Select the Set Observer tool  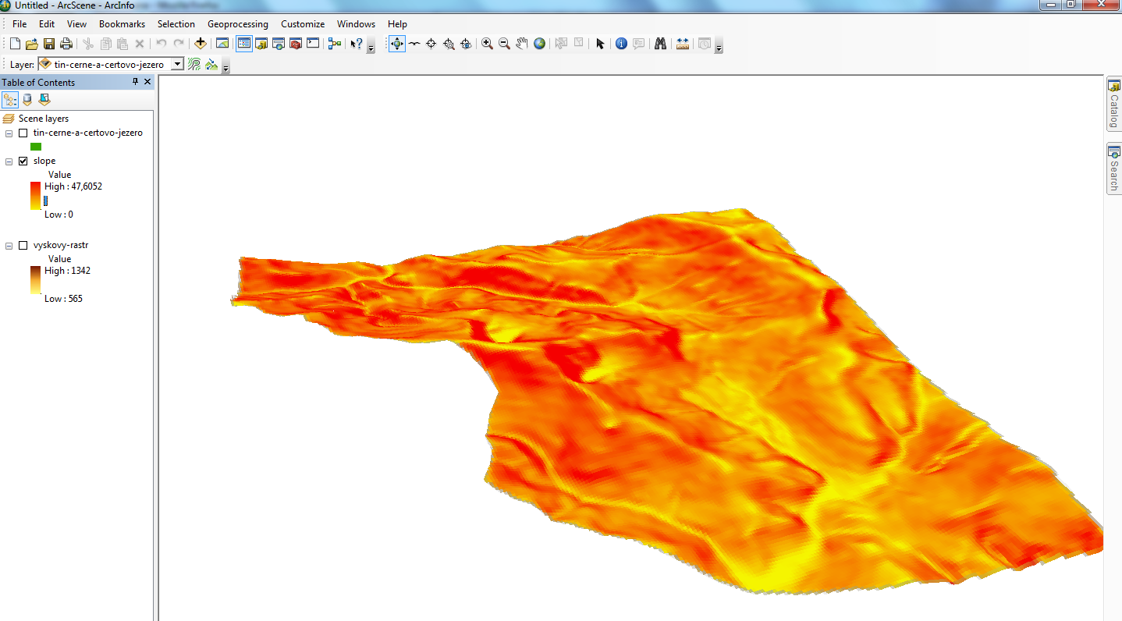coord(466,44)
